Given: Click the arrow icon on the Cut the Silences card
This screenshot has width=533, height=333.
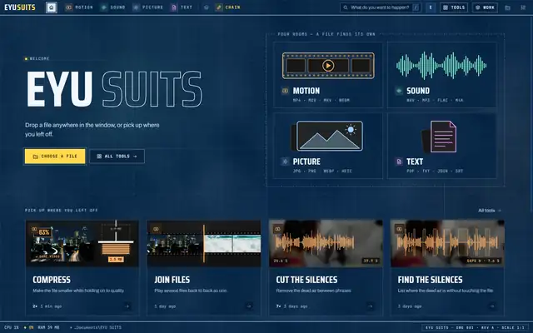Looking at the screenshot, I should (x=371, y=306).
